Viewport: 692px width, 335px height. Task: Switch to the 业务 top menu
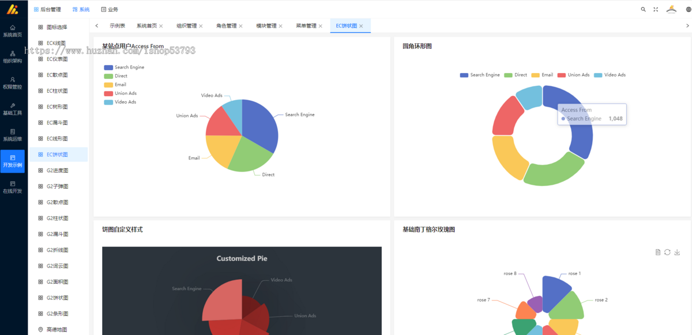(x=110, y=9)
